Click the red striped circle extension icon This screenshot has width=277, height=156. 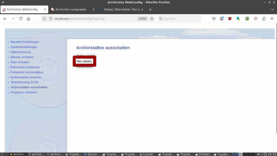click(256, 18)
